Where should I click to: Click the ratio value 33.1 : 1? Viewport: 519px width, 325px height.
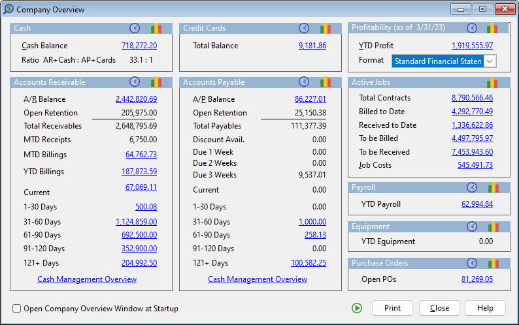tap(141, 60)
